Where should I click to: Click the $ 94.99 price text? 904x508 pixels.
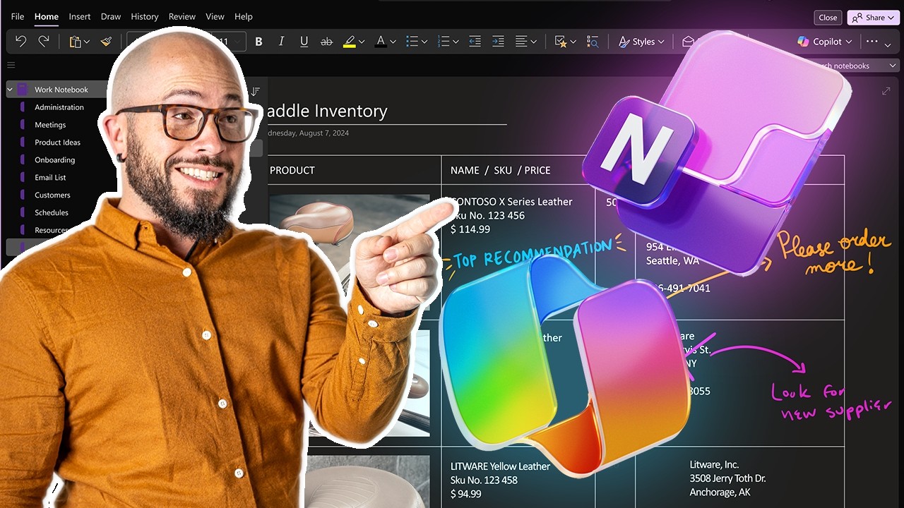(x=466, y=494)
